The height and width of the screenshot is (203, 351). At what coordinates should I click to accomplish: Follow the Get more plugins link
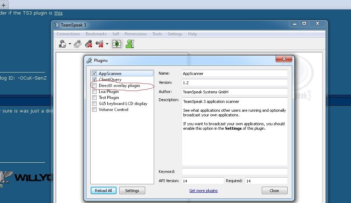203,191
